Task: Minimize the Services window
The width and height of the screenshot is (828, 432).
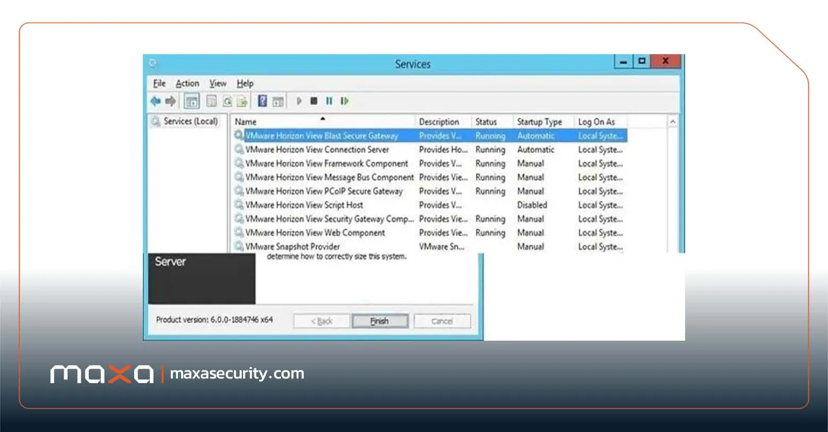Action: (624, 62)
